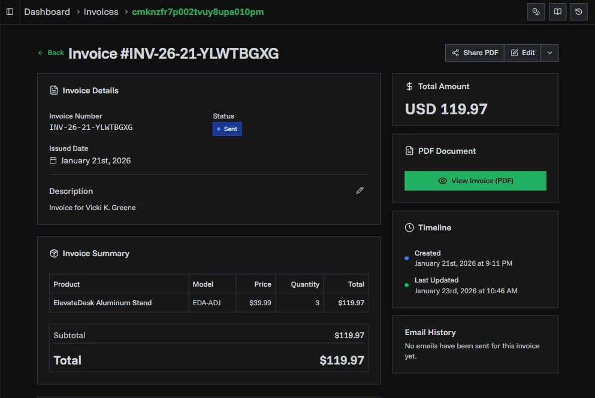The height and width of the screenshot is (398, 595).
Task: Open the documentation book icon
Action: 557,11
